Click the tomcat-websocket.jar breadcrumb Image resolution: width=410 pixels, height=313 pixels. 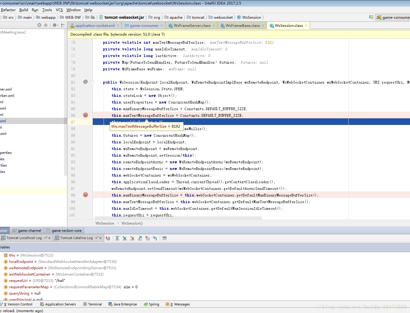(124, 18)
